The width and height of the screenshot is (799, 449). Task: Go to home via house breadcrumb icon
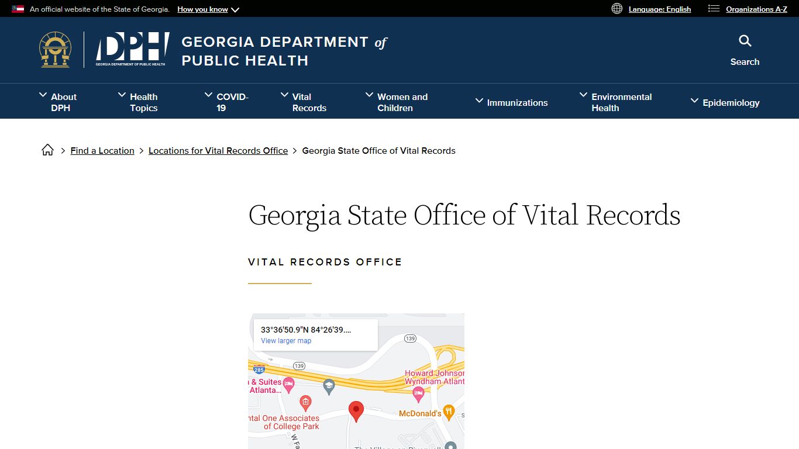pyautogui.click(x=48, y=150)
